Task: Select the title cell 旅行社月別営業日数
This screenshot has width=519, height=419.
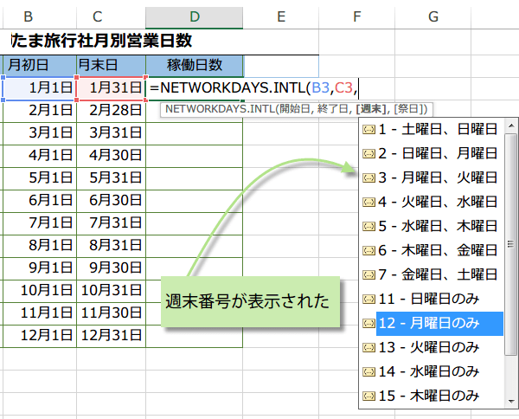Action: click(x=101, y=42)
